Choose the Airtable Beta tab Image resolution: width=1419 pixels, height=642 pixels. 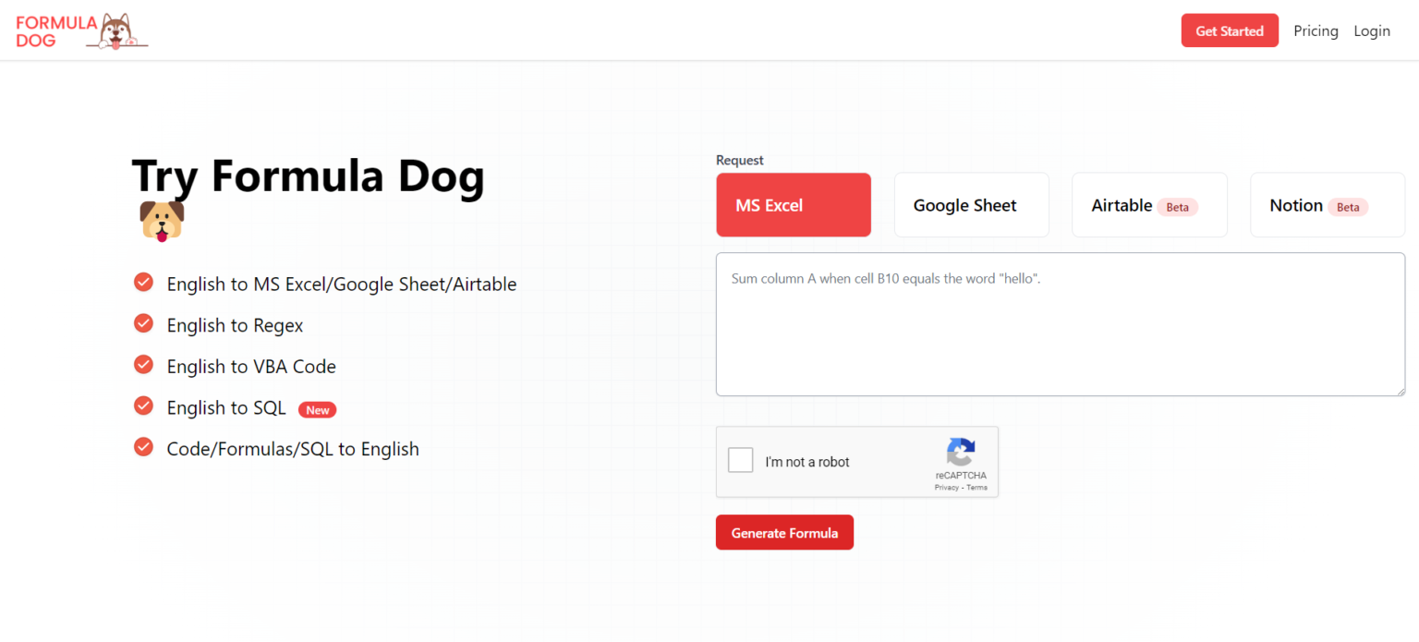click(x=1149, y=205)
